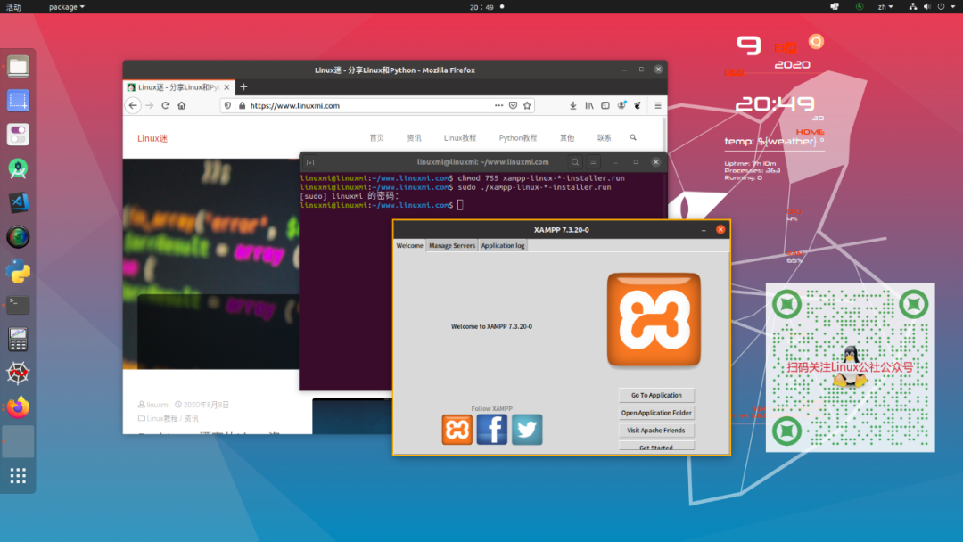Image resolution: width=963 pixels, height=542 pixels.
Task: Click Get Started button
Action: point(656,447)
